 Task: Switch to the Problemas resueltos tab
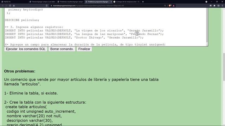coord(70,2)
